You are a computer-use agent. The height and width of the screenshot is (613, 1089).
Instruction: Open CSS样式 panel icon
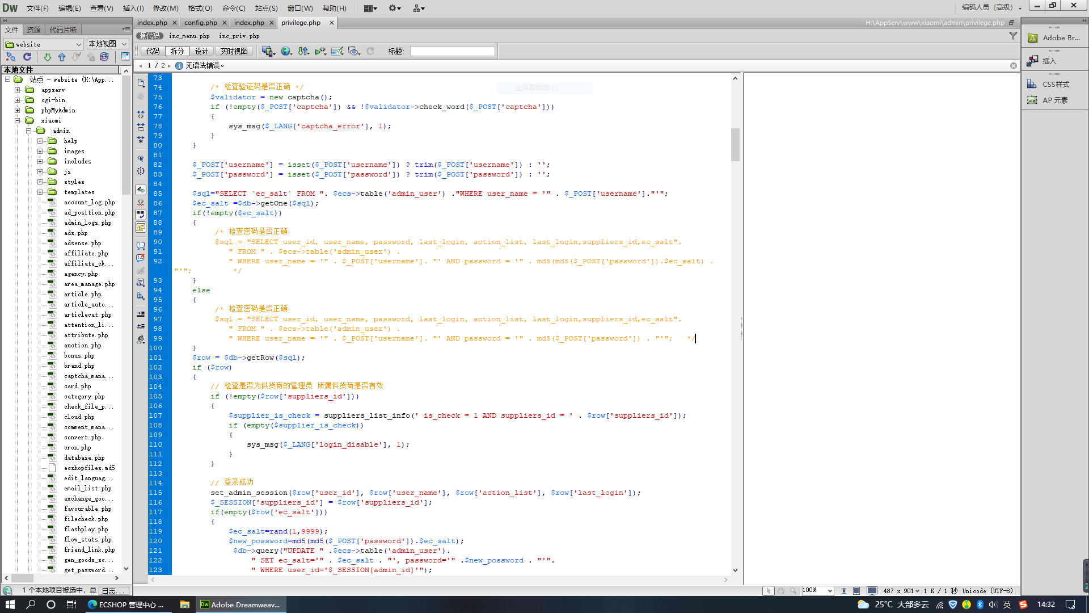coord(1032,84)
